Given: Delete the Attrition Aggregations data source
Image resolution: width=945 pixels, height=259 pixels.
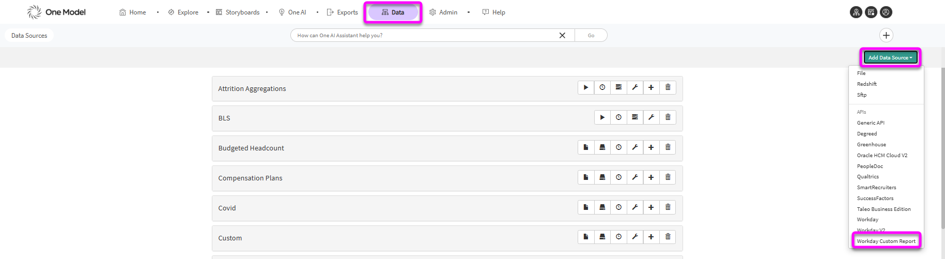Looking at the screenshot, I should (668, 87).
